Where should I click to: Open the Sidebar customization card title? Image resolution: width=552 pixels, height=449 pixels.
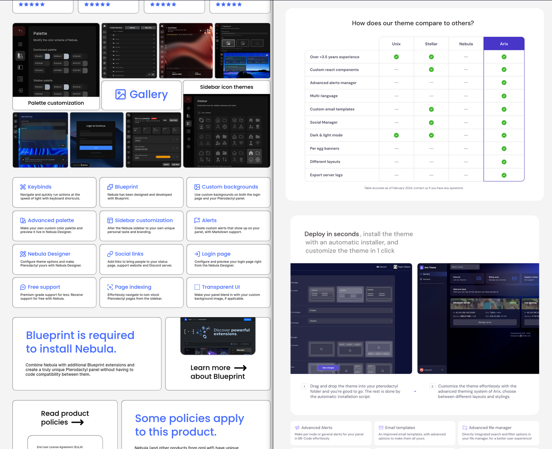click(x=144, y=220)
